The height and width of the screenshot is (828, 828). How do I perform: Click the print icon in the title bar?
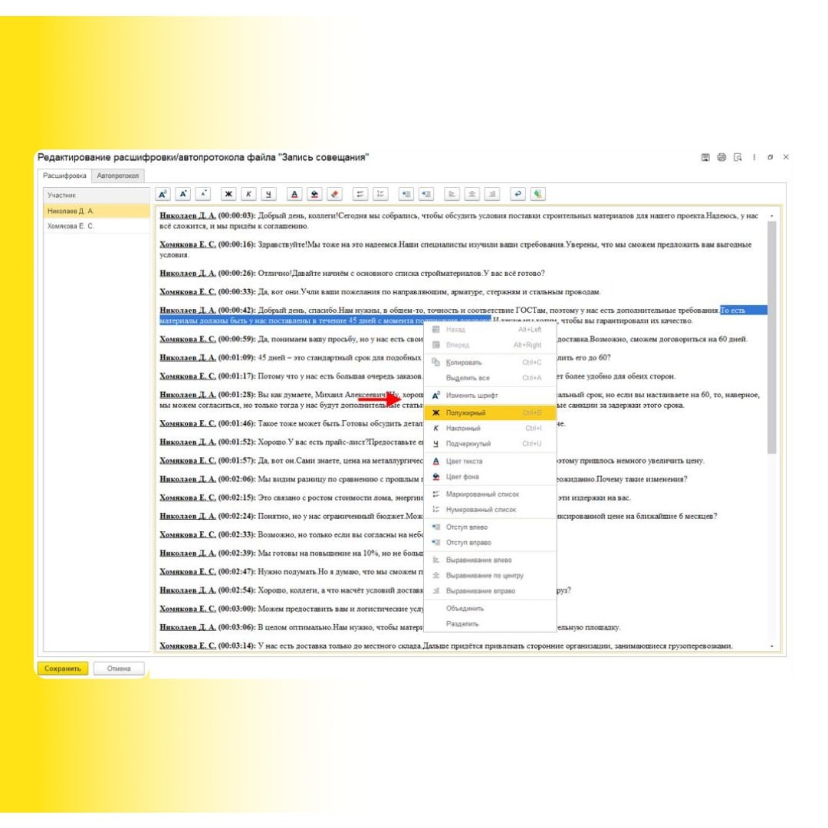coord(721,157)
